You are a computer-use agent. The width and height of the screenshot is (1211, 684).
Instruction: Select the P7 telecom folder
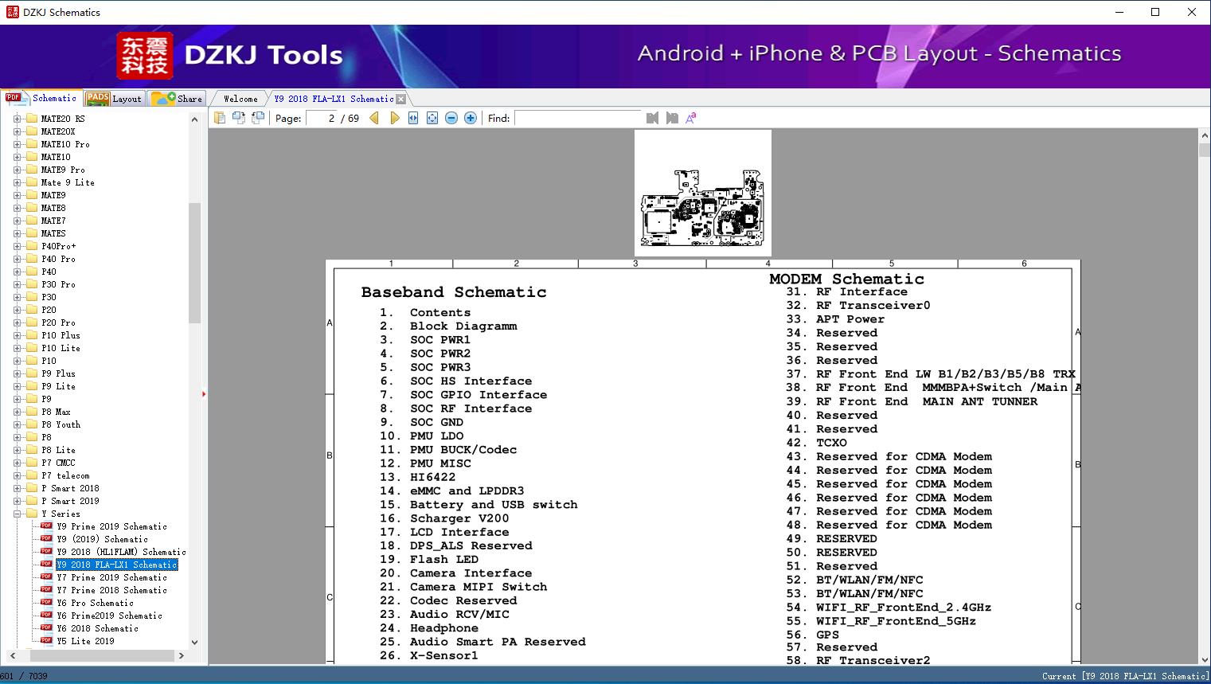point(65,475)
